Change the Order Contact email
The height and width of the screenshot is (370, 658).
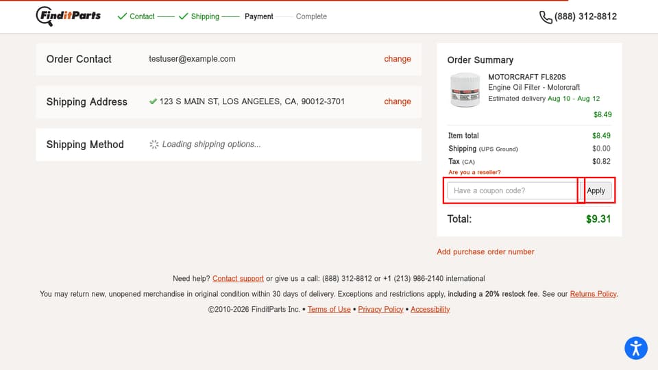tap(398, 59)
